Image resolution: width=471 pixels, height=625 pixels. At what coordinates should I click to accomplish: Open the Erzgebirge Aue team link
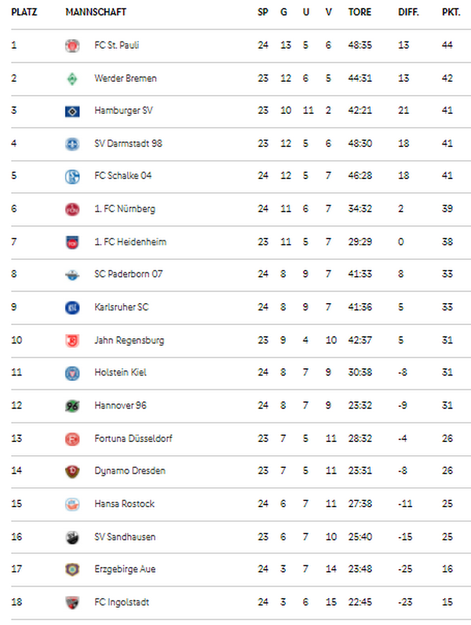125,569
